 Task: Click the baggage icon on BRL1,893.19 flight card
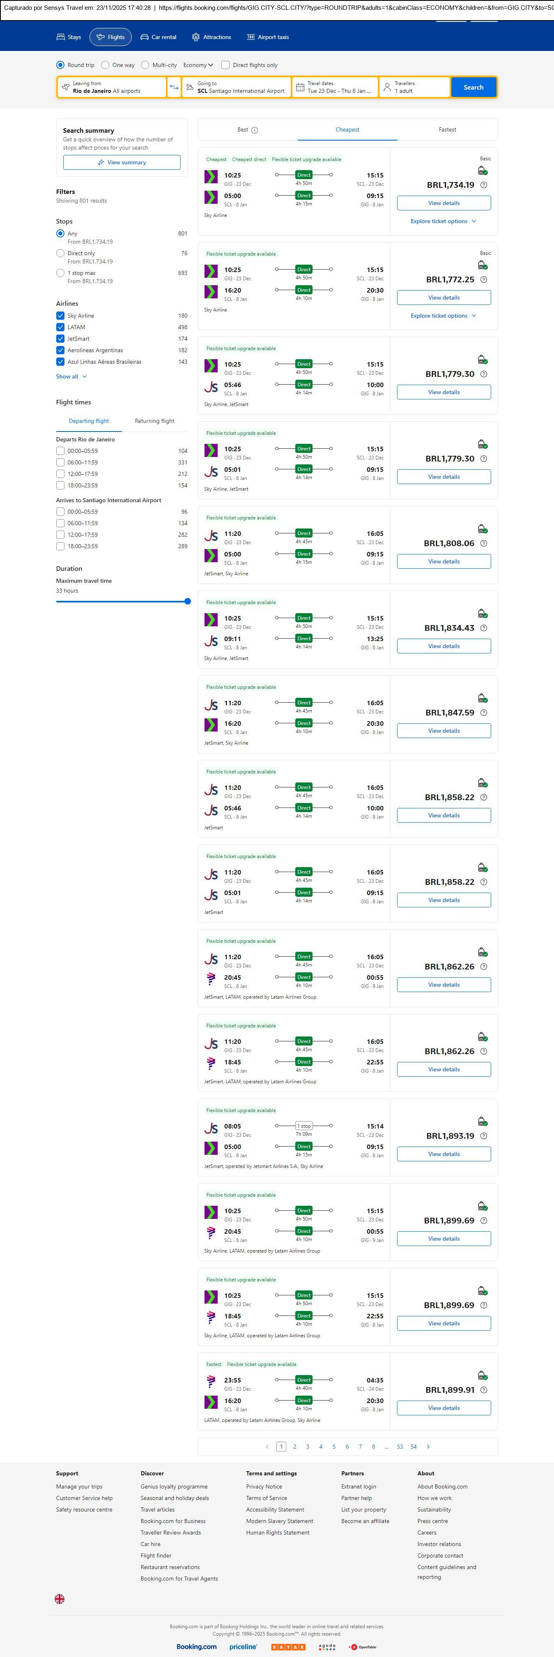[482, 1122]
